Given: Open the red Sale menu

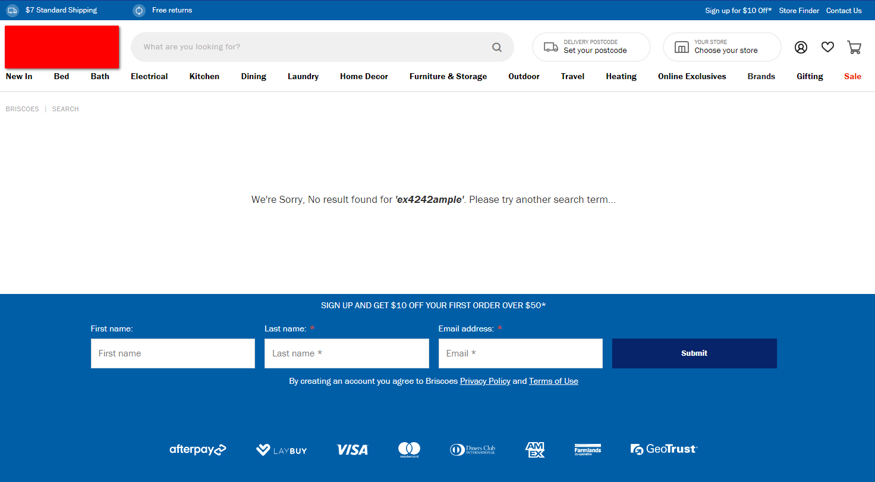Looking at the screenshot, I should tap(852, 76).
